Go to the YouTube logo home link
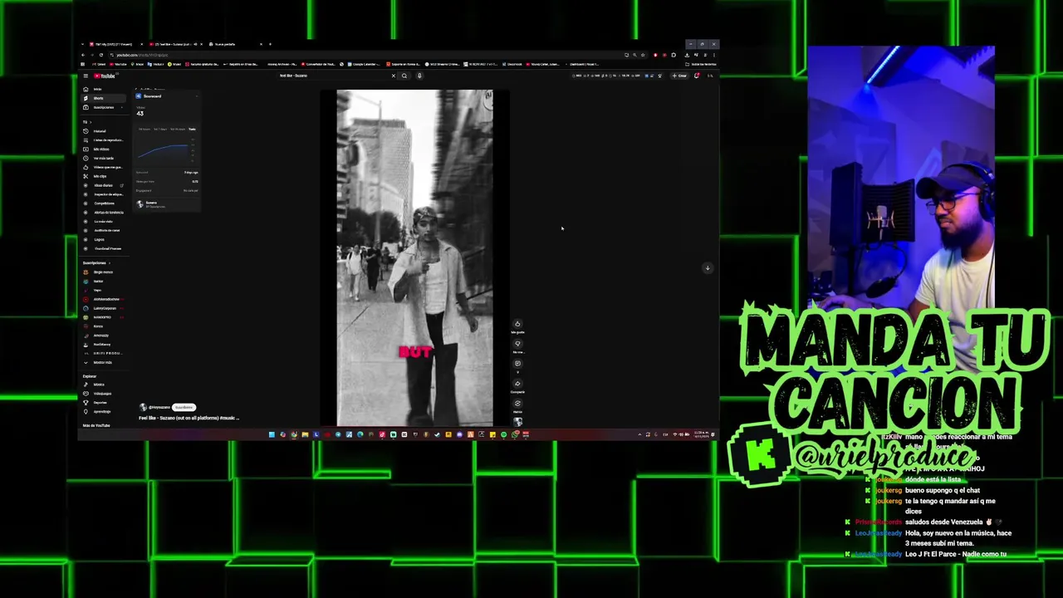This screenshot has width=1063, height=598. click(x=104, y=76)
